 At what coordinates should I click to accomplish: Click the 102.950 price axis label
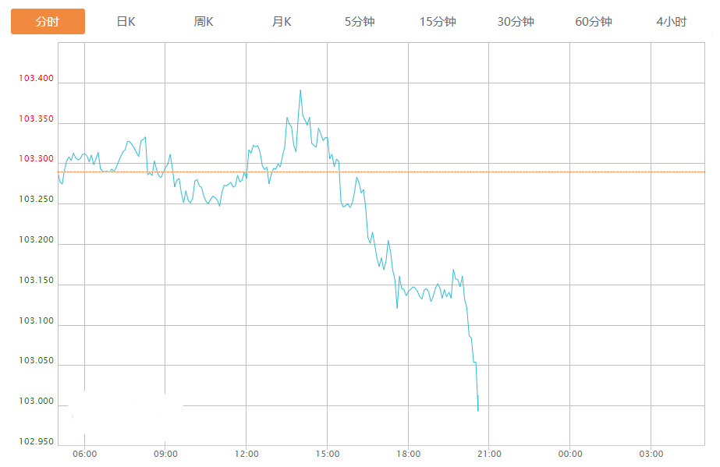[x=37, y=442]
